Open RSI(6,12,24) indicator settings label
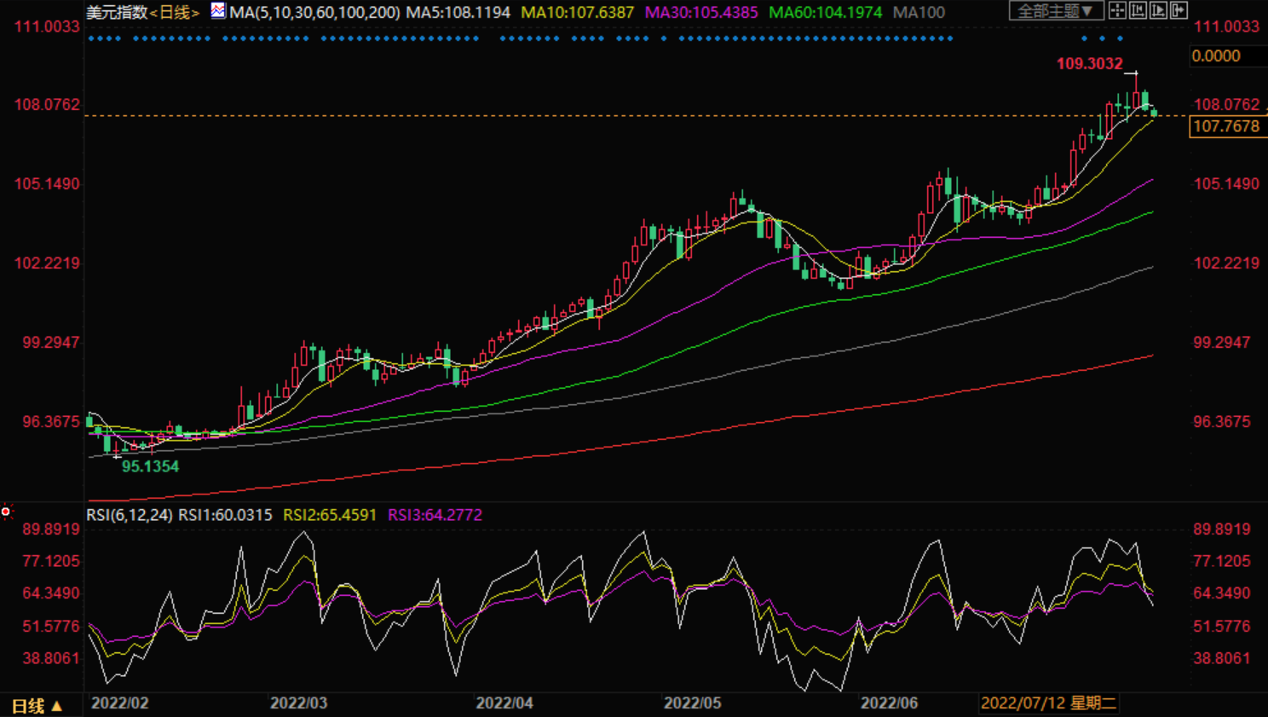 pos(129,515)
